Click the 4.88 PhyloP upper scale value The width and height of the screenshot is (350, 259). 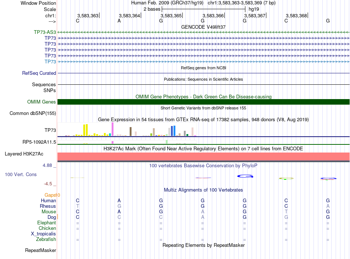(47, 165)
